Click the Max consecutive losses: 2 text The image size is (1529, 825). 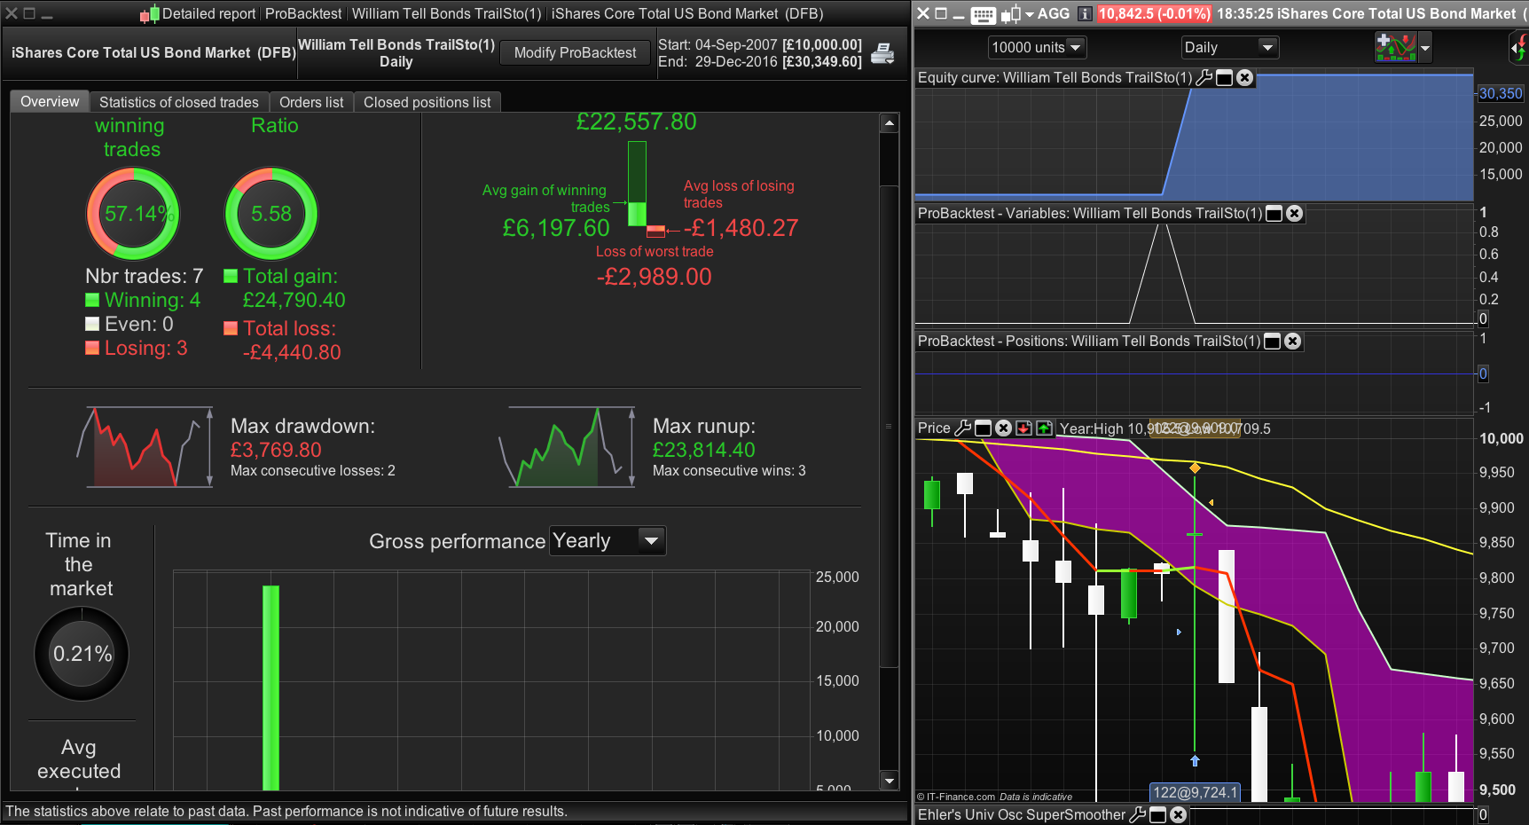313,471
